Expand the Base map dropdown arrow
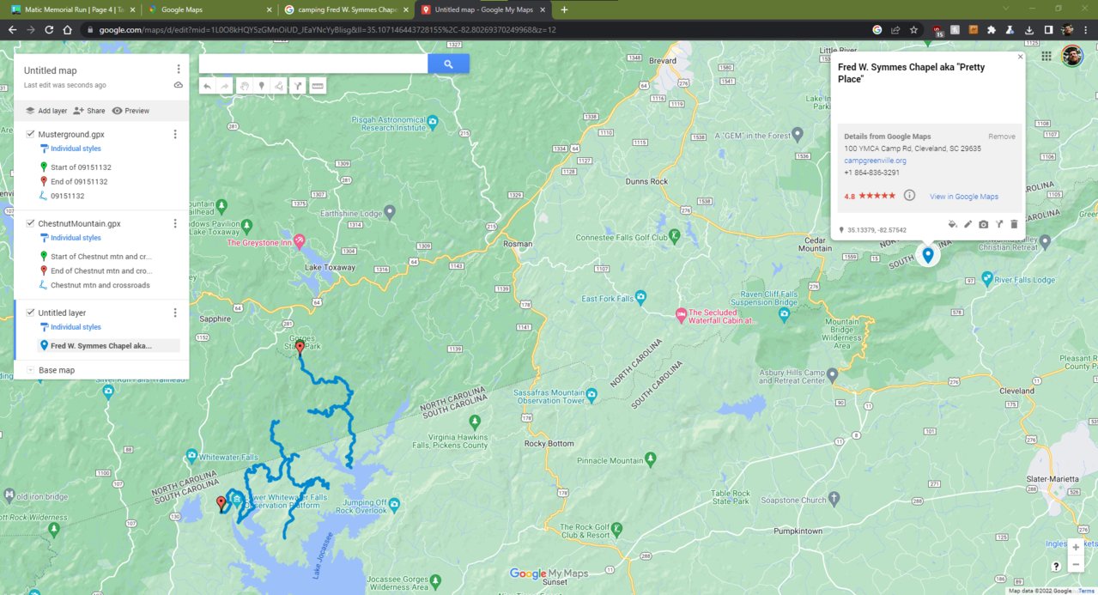Viewport: 1098px width, 595px height. click(x=30, y=370)
